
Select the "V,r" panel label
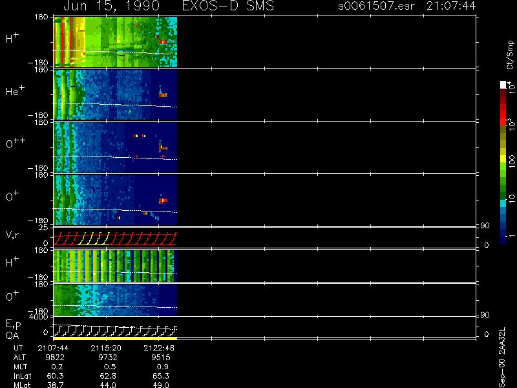click(12, 235)
